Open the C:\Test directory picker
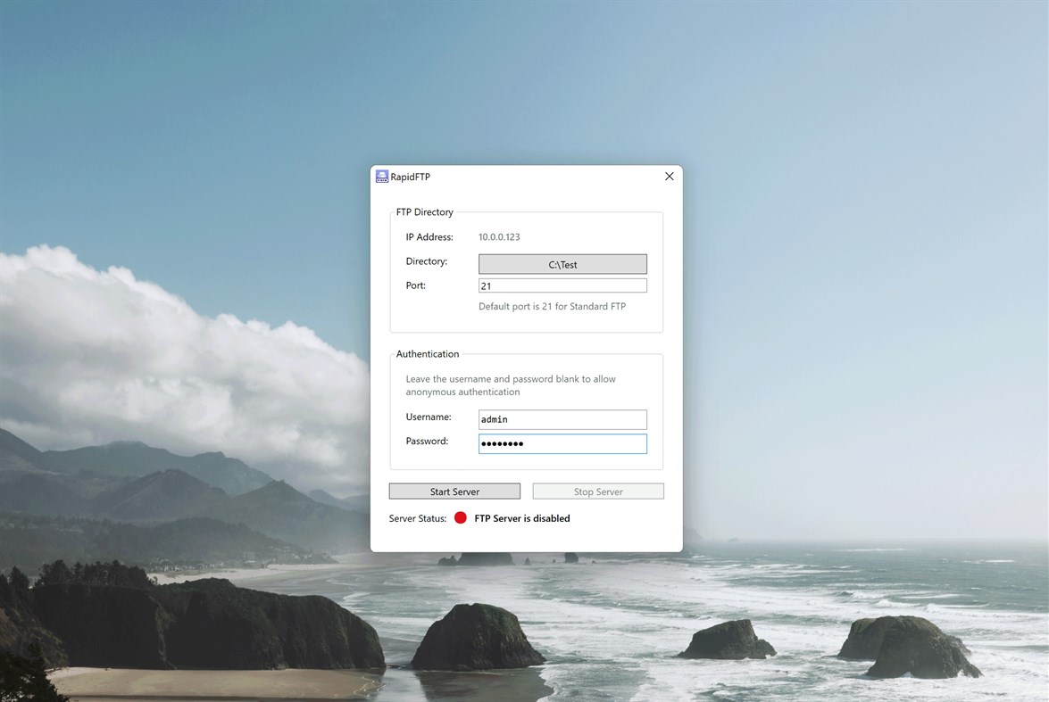1049x702 pixels. (x=562, y=263)
